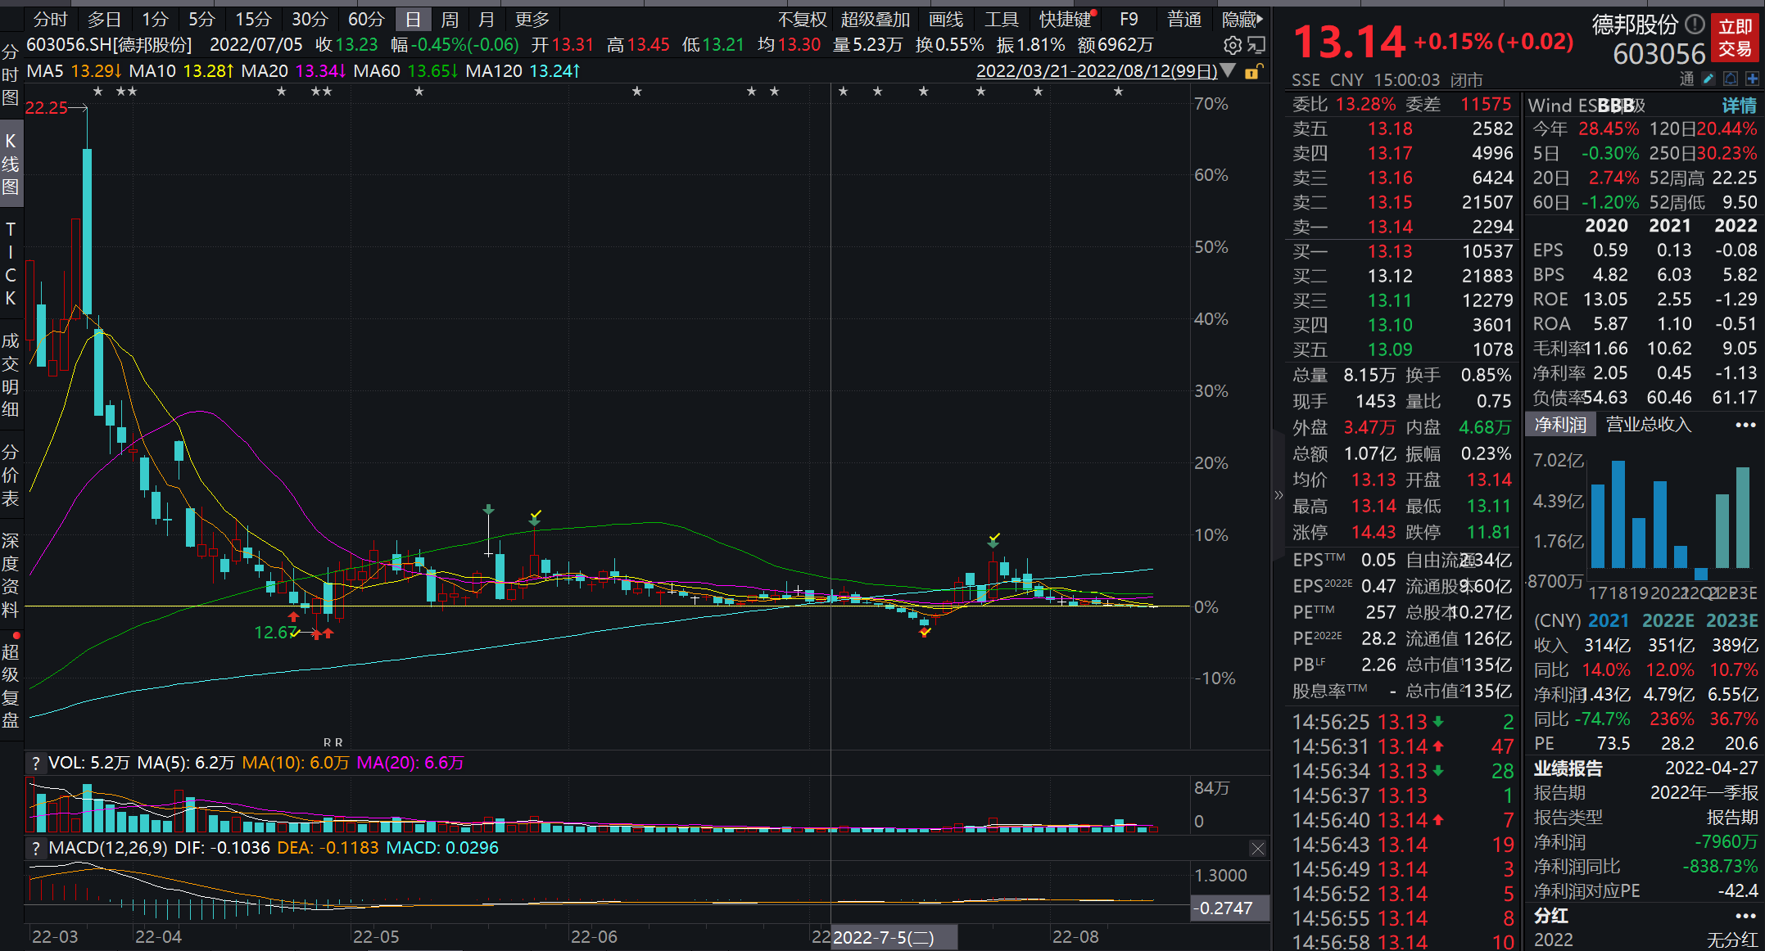1765x951 pixels.
Task: Toggle 不复权 price adjustment mode
Action: click(x=802, y=19)
